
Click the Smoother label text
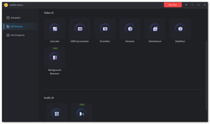pos(105,41)
